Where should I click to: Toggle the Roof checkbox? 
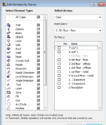38,49
